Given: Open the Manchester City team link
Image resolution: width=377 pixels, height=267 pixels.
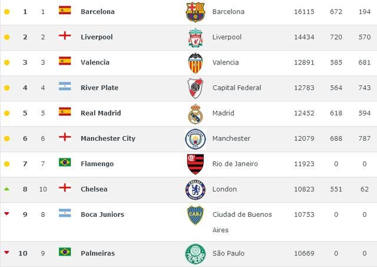Looking at the screenshot, I should tap(108, 139).
